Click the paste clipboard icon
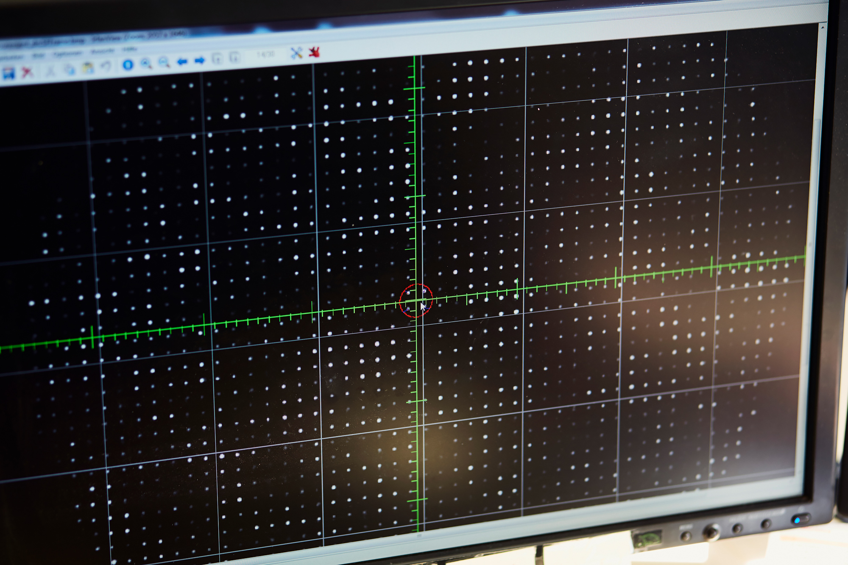 click(x=88, y=67)
